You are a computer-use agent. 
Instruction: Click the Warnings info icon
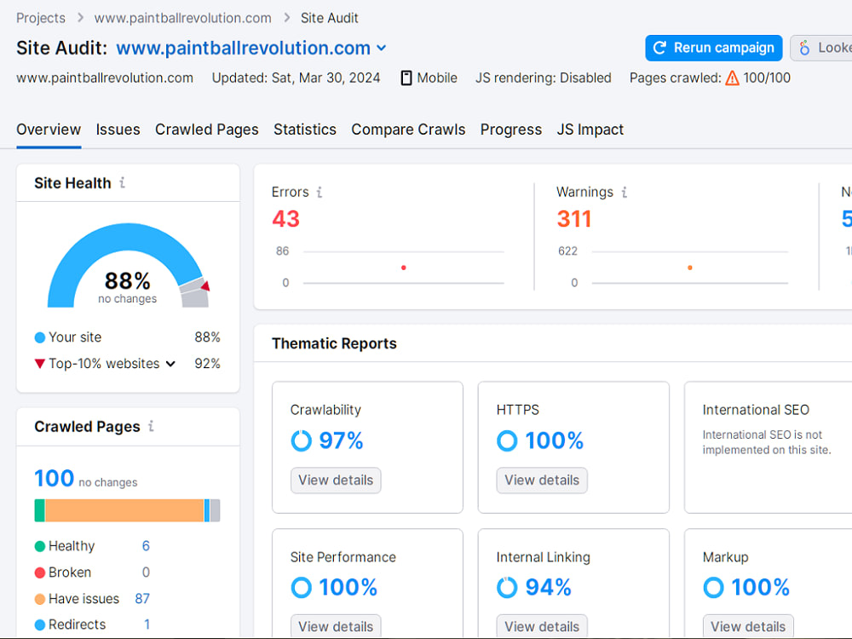(625, 193)
